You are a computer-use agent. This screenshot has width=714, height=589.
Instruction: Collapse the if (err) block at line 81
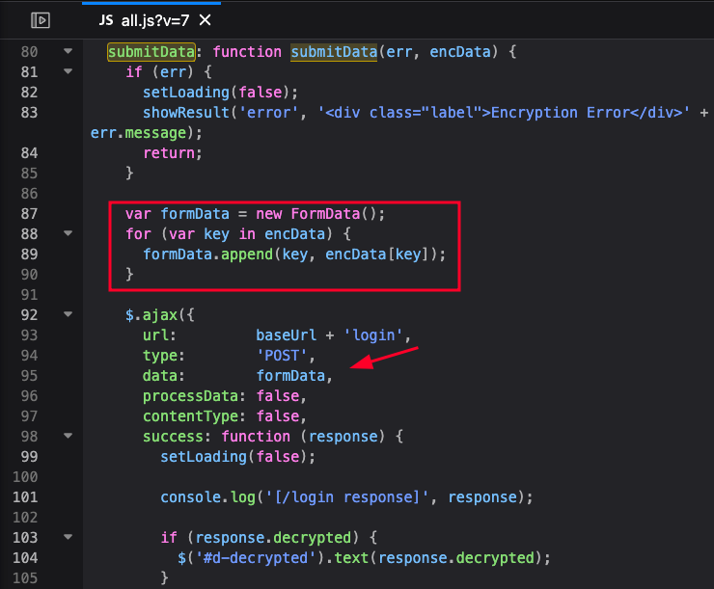68,72
